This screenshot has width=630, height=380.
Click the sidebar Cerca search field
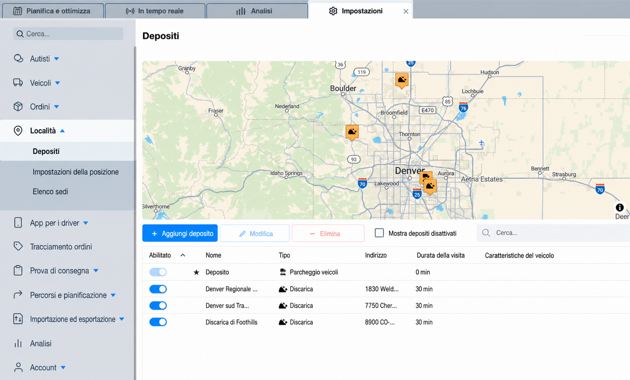click(x=68, y=34)
